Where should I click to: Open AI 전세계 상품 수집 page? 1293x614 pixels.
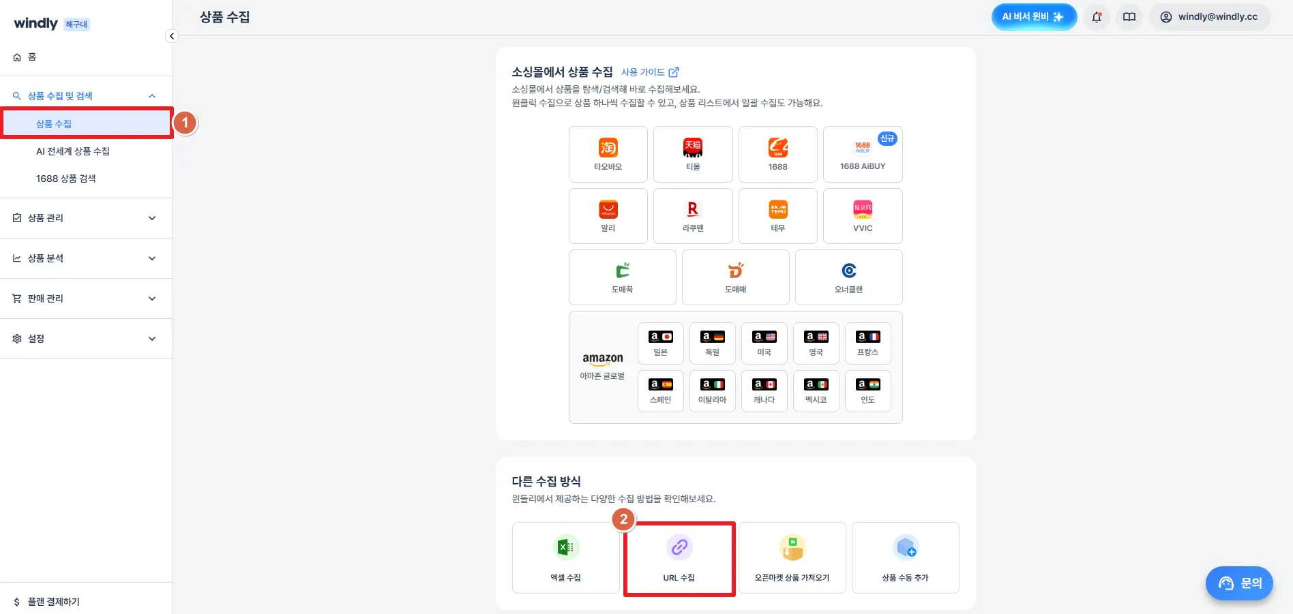[x=73, y=151]
